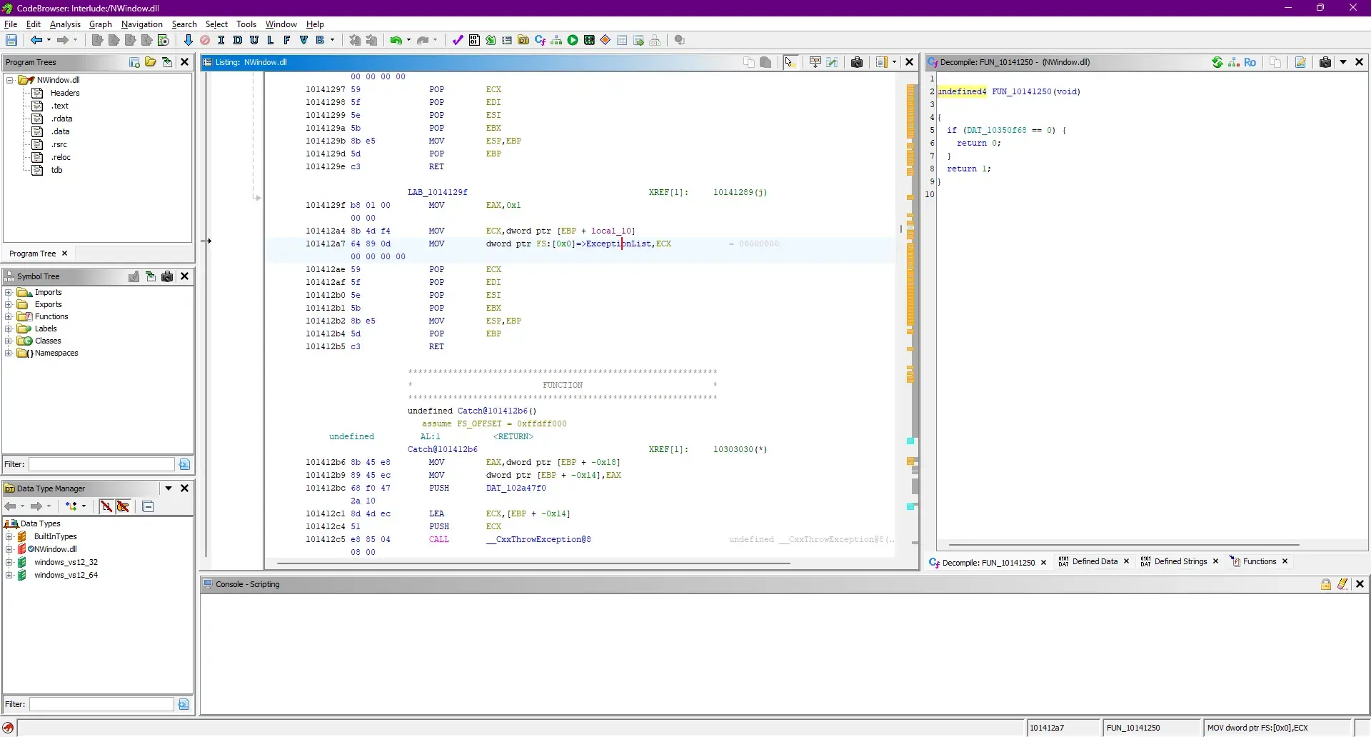Open the Bytes viewer toolbar icon
Image resolution: width=1371 pixels, height=737 pixels.
point(474,40)
